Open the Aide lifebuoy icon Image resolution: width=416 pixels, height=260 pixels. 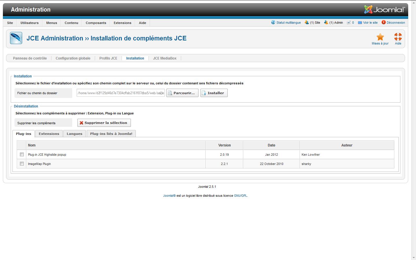[x=398, y=37]
